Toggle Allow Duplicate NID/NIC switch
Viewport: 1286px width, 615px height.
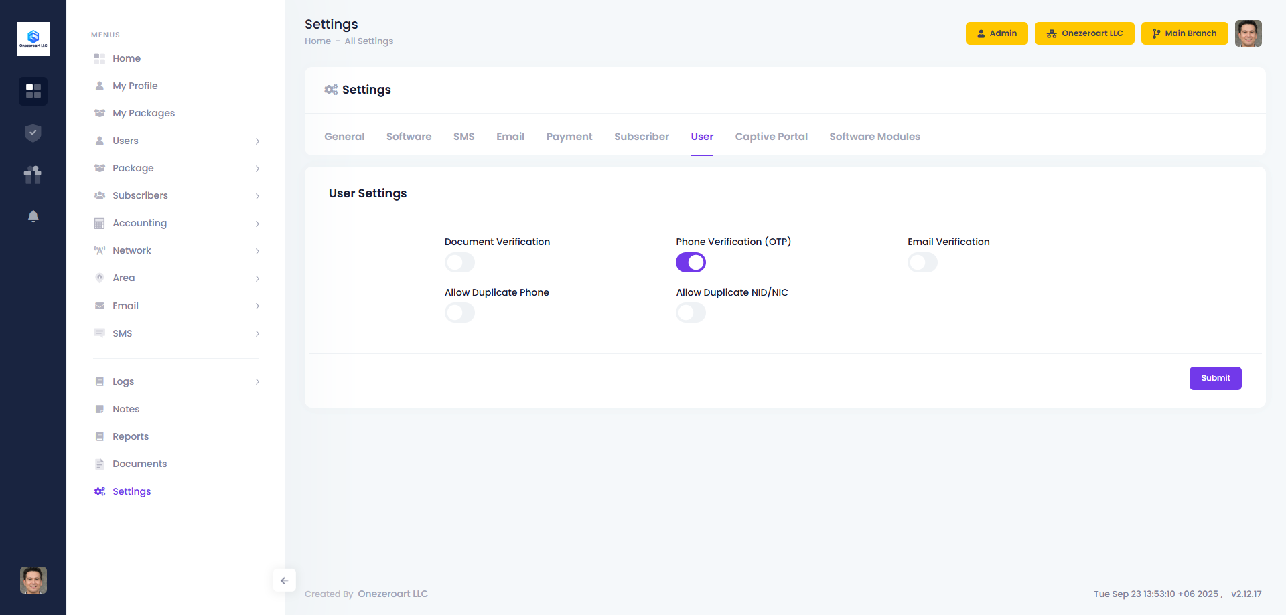click(x=691, y=313)
